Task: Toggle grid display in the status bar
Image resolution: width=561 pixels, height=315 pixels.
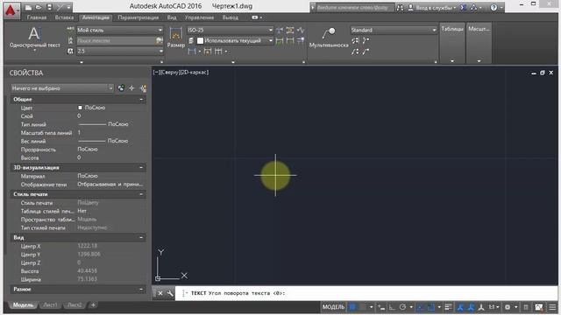Action: [x=352, y=307]
